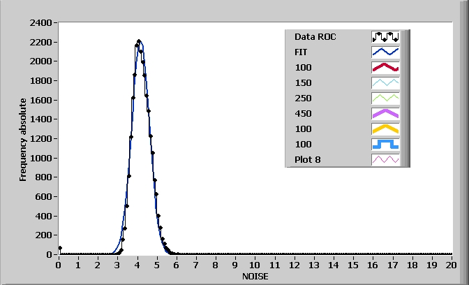Screen dimensions: 469x285
Task: Select the blue step-style plot sample icon
Action: coord(385,144)
